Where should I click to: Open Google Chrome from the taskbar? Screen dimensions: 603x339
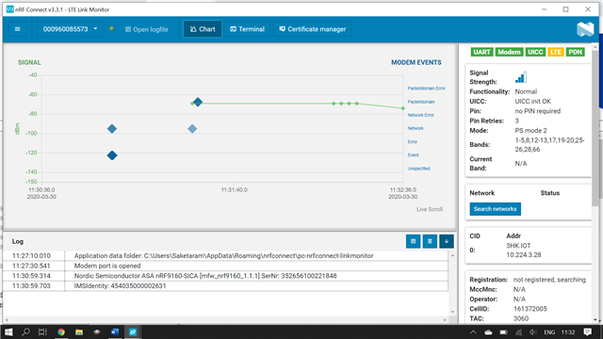point(61,332)
